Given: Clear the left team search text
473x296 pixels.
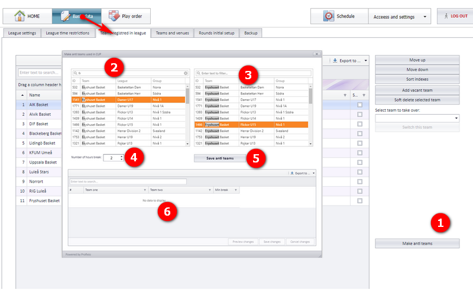Looking at the screenshot, I should (186, 73).
